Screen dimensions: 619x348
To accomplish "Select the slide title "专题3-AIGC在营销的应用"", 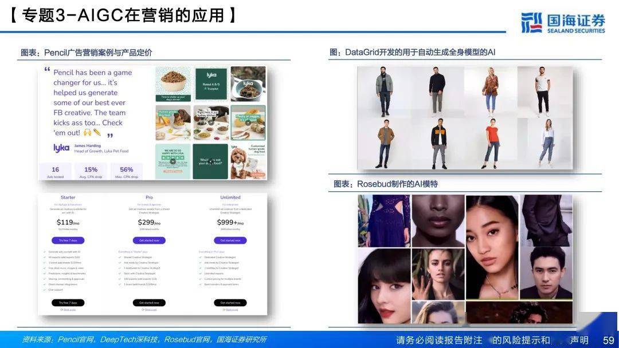I will 123,15.
